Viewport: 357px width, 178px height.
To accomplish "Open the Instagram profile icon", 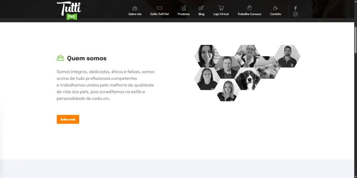I will click(295, 14).
